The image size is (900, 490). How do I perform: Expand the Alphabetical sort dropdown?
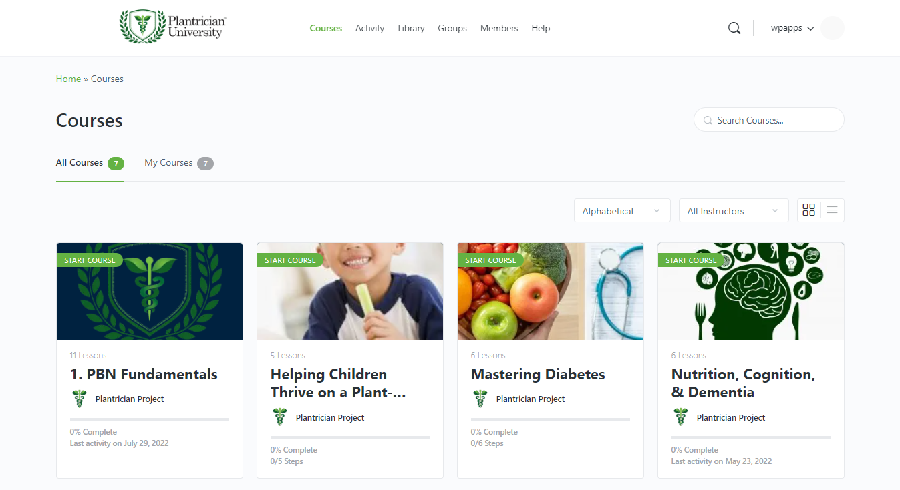[x=622, y=210]
